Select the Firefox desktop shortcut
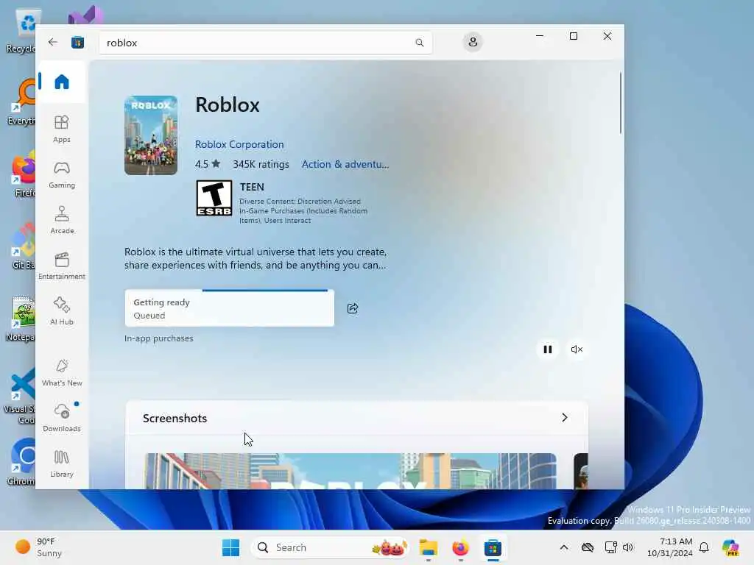This screenshot has width=754, height=565. (x=24, y=174)
